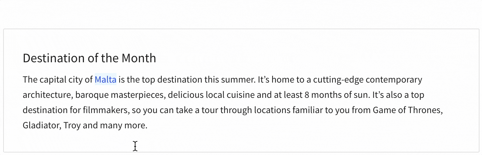The width and height of the screenshot is (482, 155).
Task: Place cursor at the word 'summer'
Action: pyautogui.click(x=239, y=79)
